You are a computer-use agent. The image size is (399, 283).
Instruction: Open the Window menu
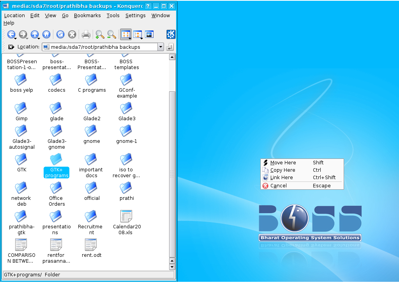pos(161,16)
